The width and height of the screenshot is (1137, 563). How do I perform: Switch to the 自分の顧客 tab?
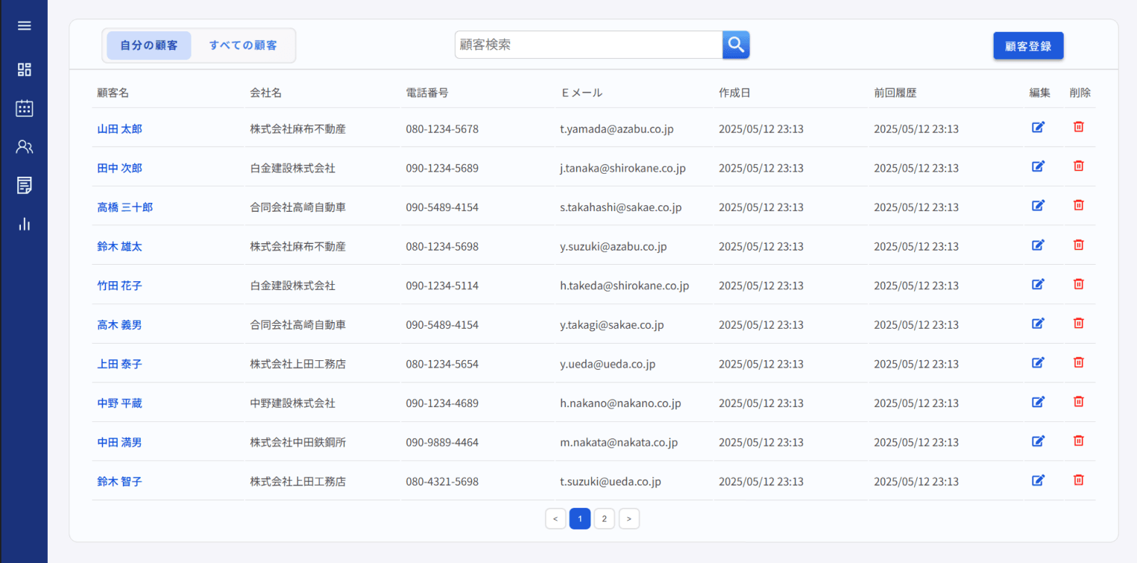149,45
